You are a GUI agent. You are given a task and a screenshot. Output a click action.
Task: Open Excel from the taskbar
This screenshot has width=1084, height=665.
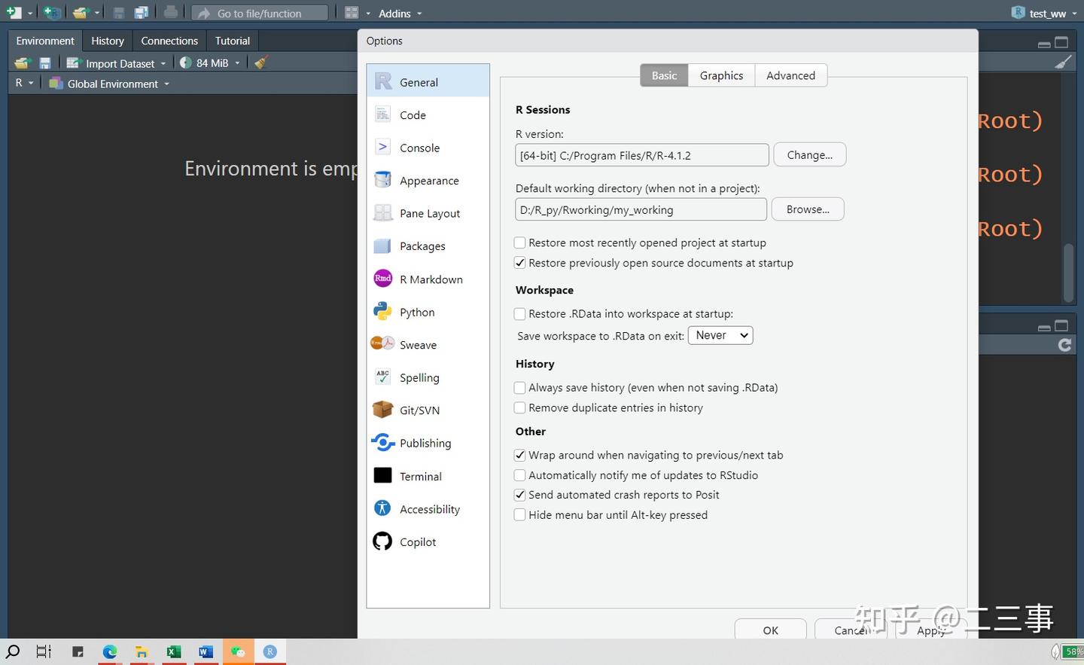point(174,651)
